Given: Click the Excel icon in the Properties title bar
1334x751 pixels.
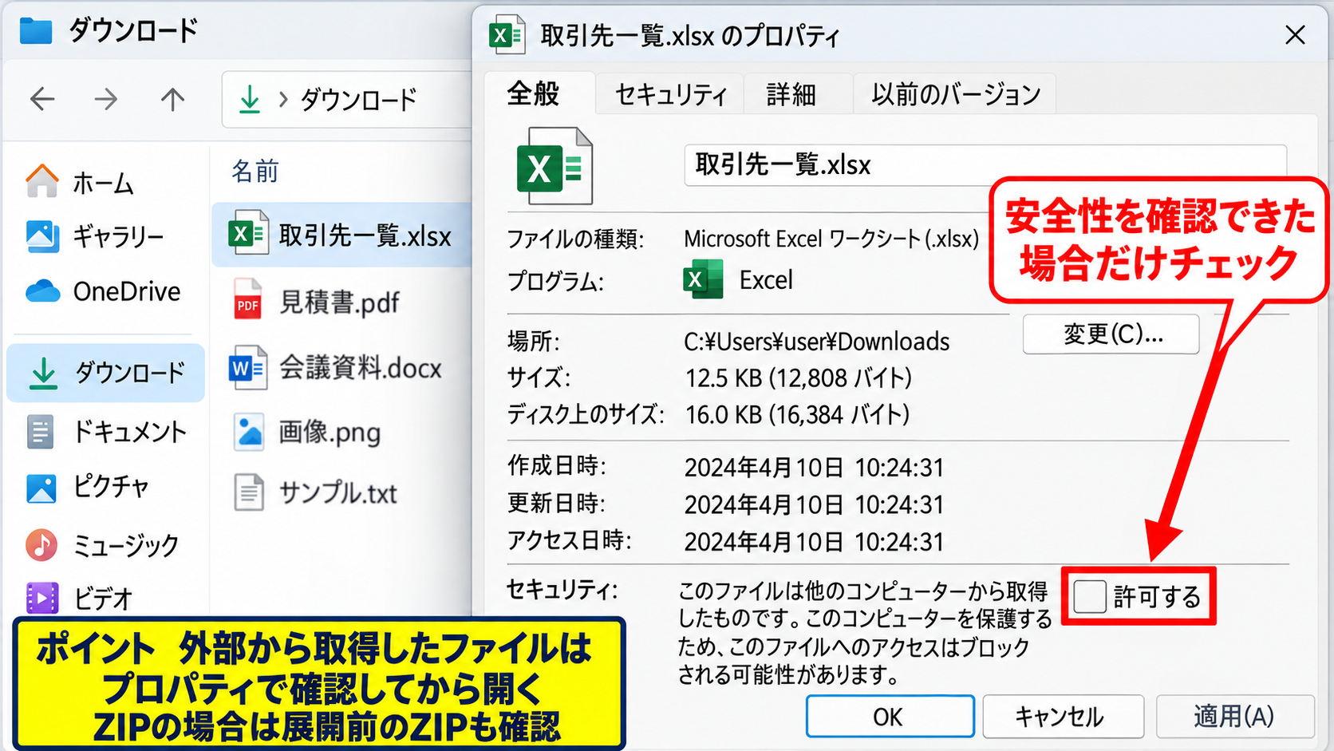Looking at the screenshot, I should (x=507, y=35).
